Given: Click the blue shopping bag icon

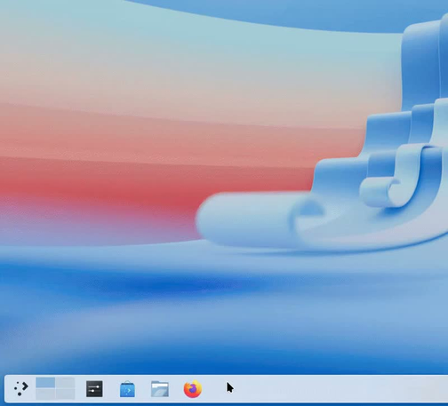Looking at the screenshot, I should [127, 389].
